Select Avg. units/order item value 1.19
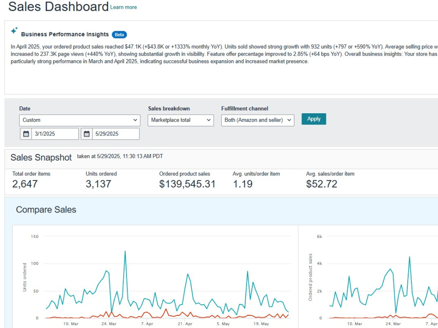Viewport: 438px width, 328px height. (243, 184)
